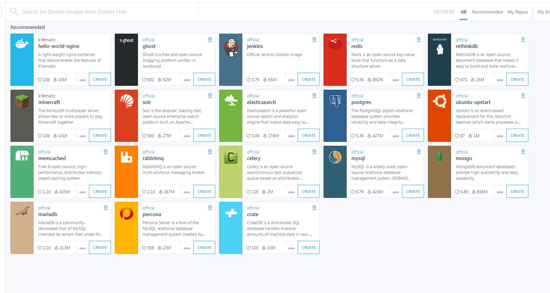The width and height of the screenshot is (550, 293).
Task: Select the orange RabbitMQ logo
Action: 126,157
